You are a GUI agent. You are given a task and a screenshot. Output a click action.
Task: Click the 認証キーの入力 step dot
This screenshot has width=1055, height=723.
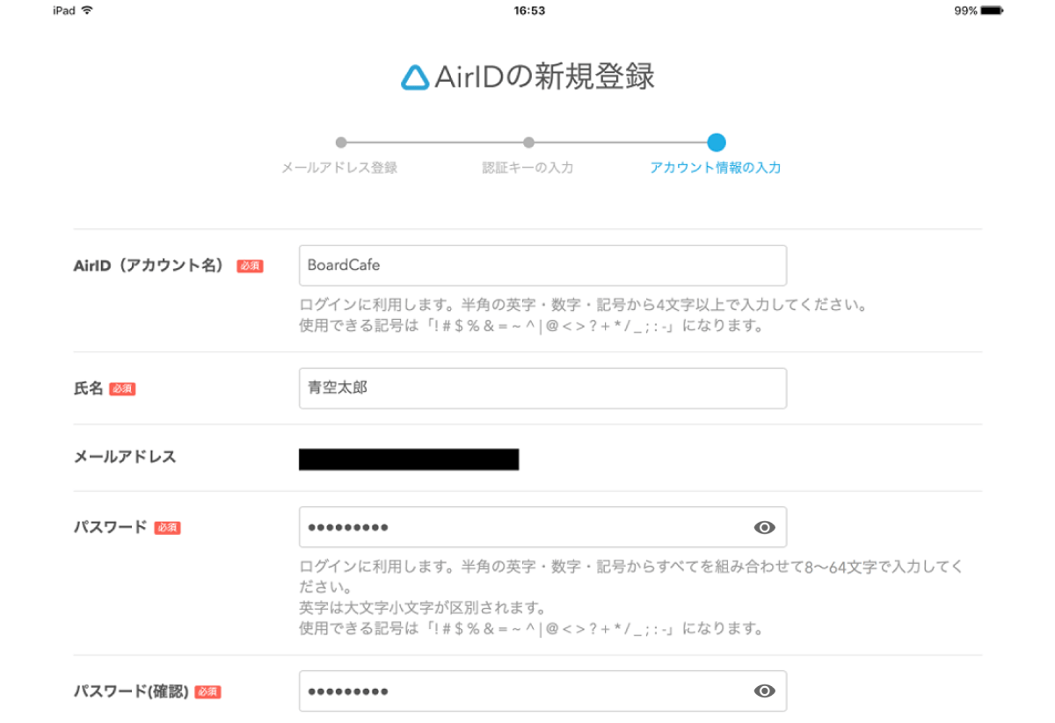pyautogui.click(x=528, y=142)
